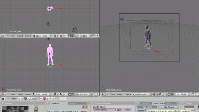The width and height of the screenshot is (199, 112).
Task: Choose sphere preview type icon
Action: coord(36,110)
